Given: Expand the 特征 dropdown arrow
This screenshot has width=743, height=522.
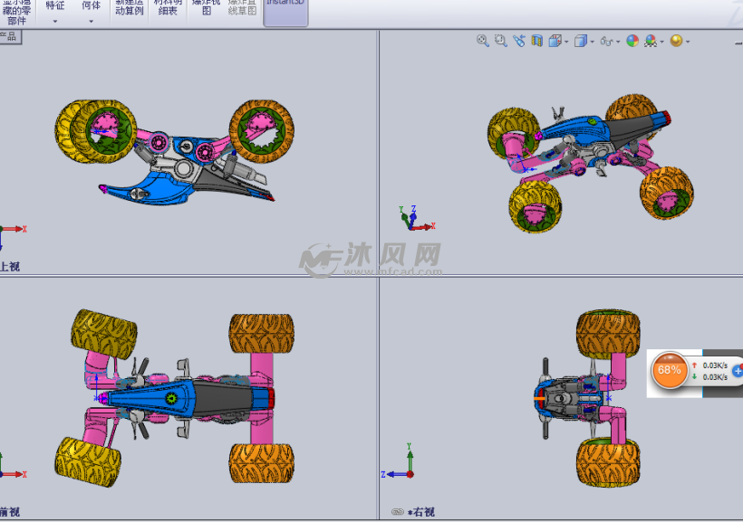Looking at the screenshot, I should (54, 20).
